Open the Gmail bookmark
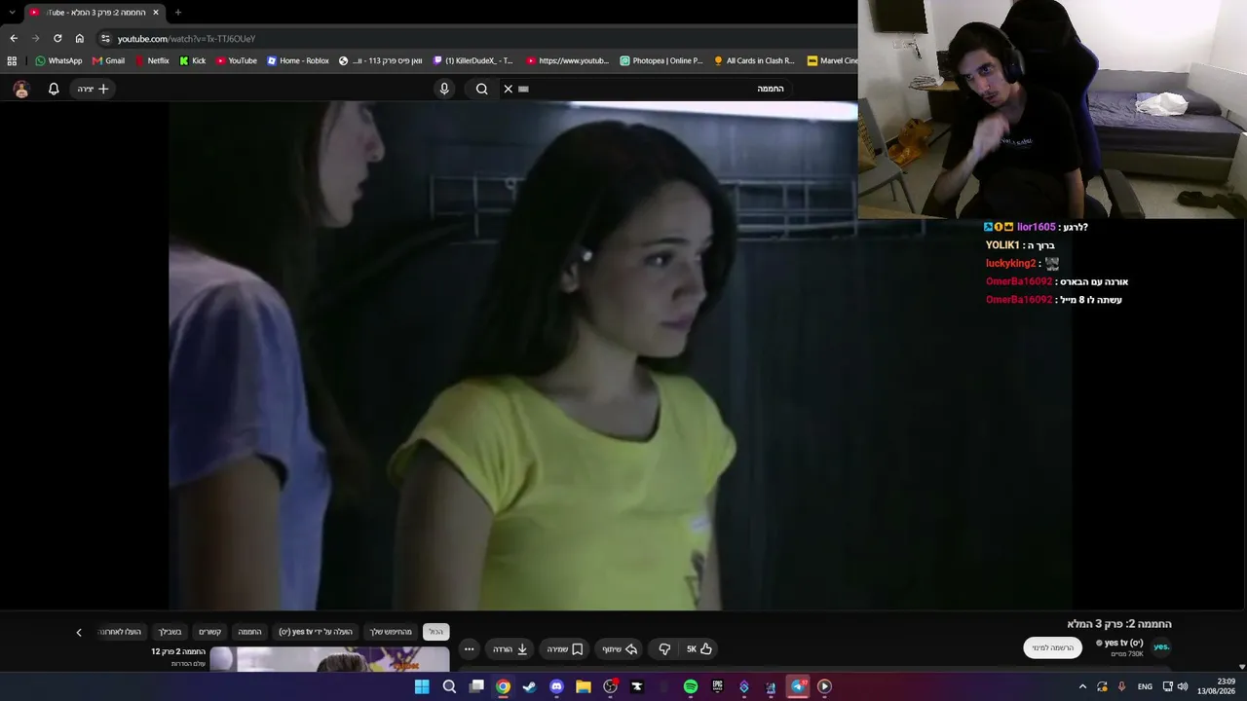Image resolution: width=1247 pixels, height=701 pixels. [x=108, y=60]
